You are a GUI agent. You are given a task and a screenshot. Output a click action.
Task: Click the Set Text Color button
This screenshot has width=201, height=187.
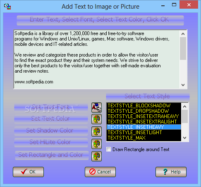click(51, 119)
